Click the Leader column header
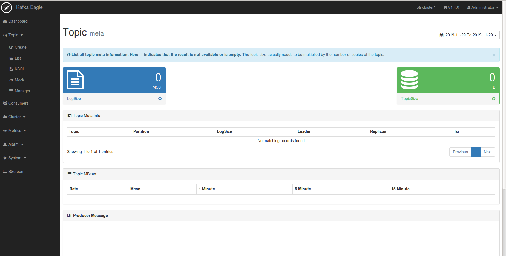 coord(332,131)
